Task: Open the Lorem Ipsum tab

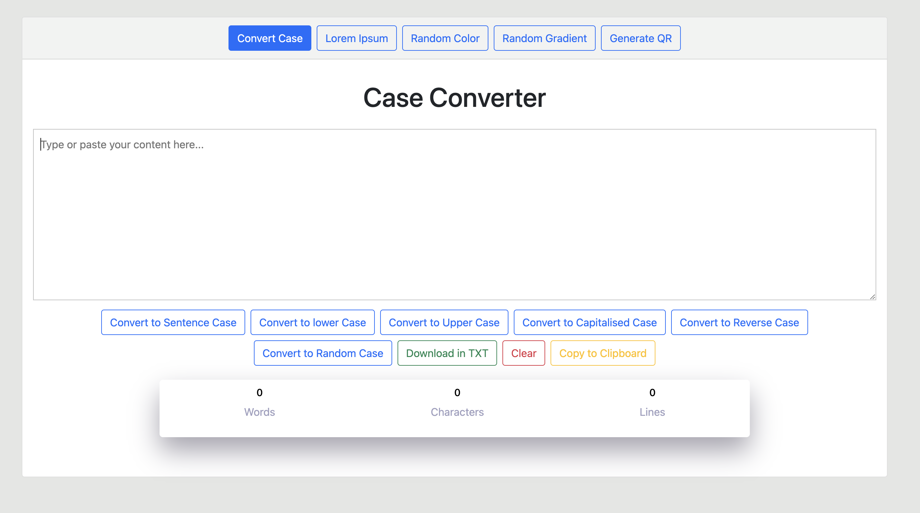Action: tap(356, 38)
